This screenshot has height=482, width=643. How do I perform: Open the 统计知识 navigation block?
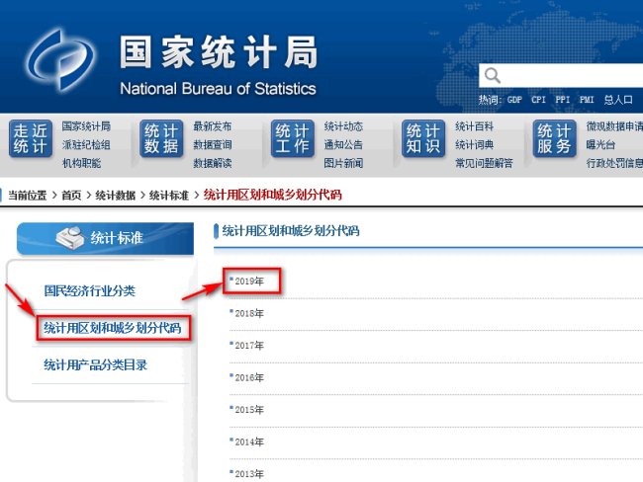coord(423,139)
